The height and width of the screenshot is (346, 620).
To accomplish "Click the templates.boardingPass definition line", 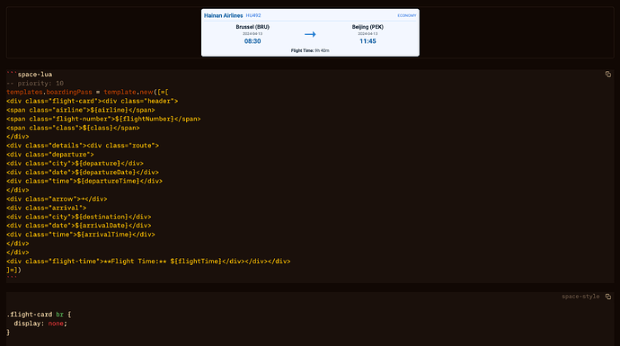I will click(x=87, y=93).
